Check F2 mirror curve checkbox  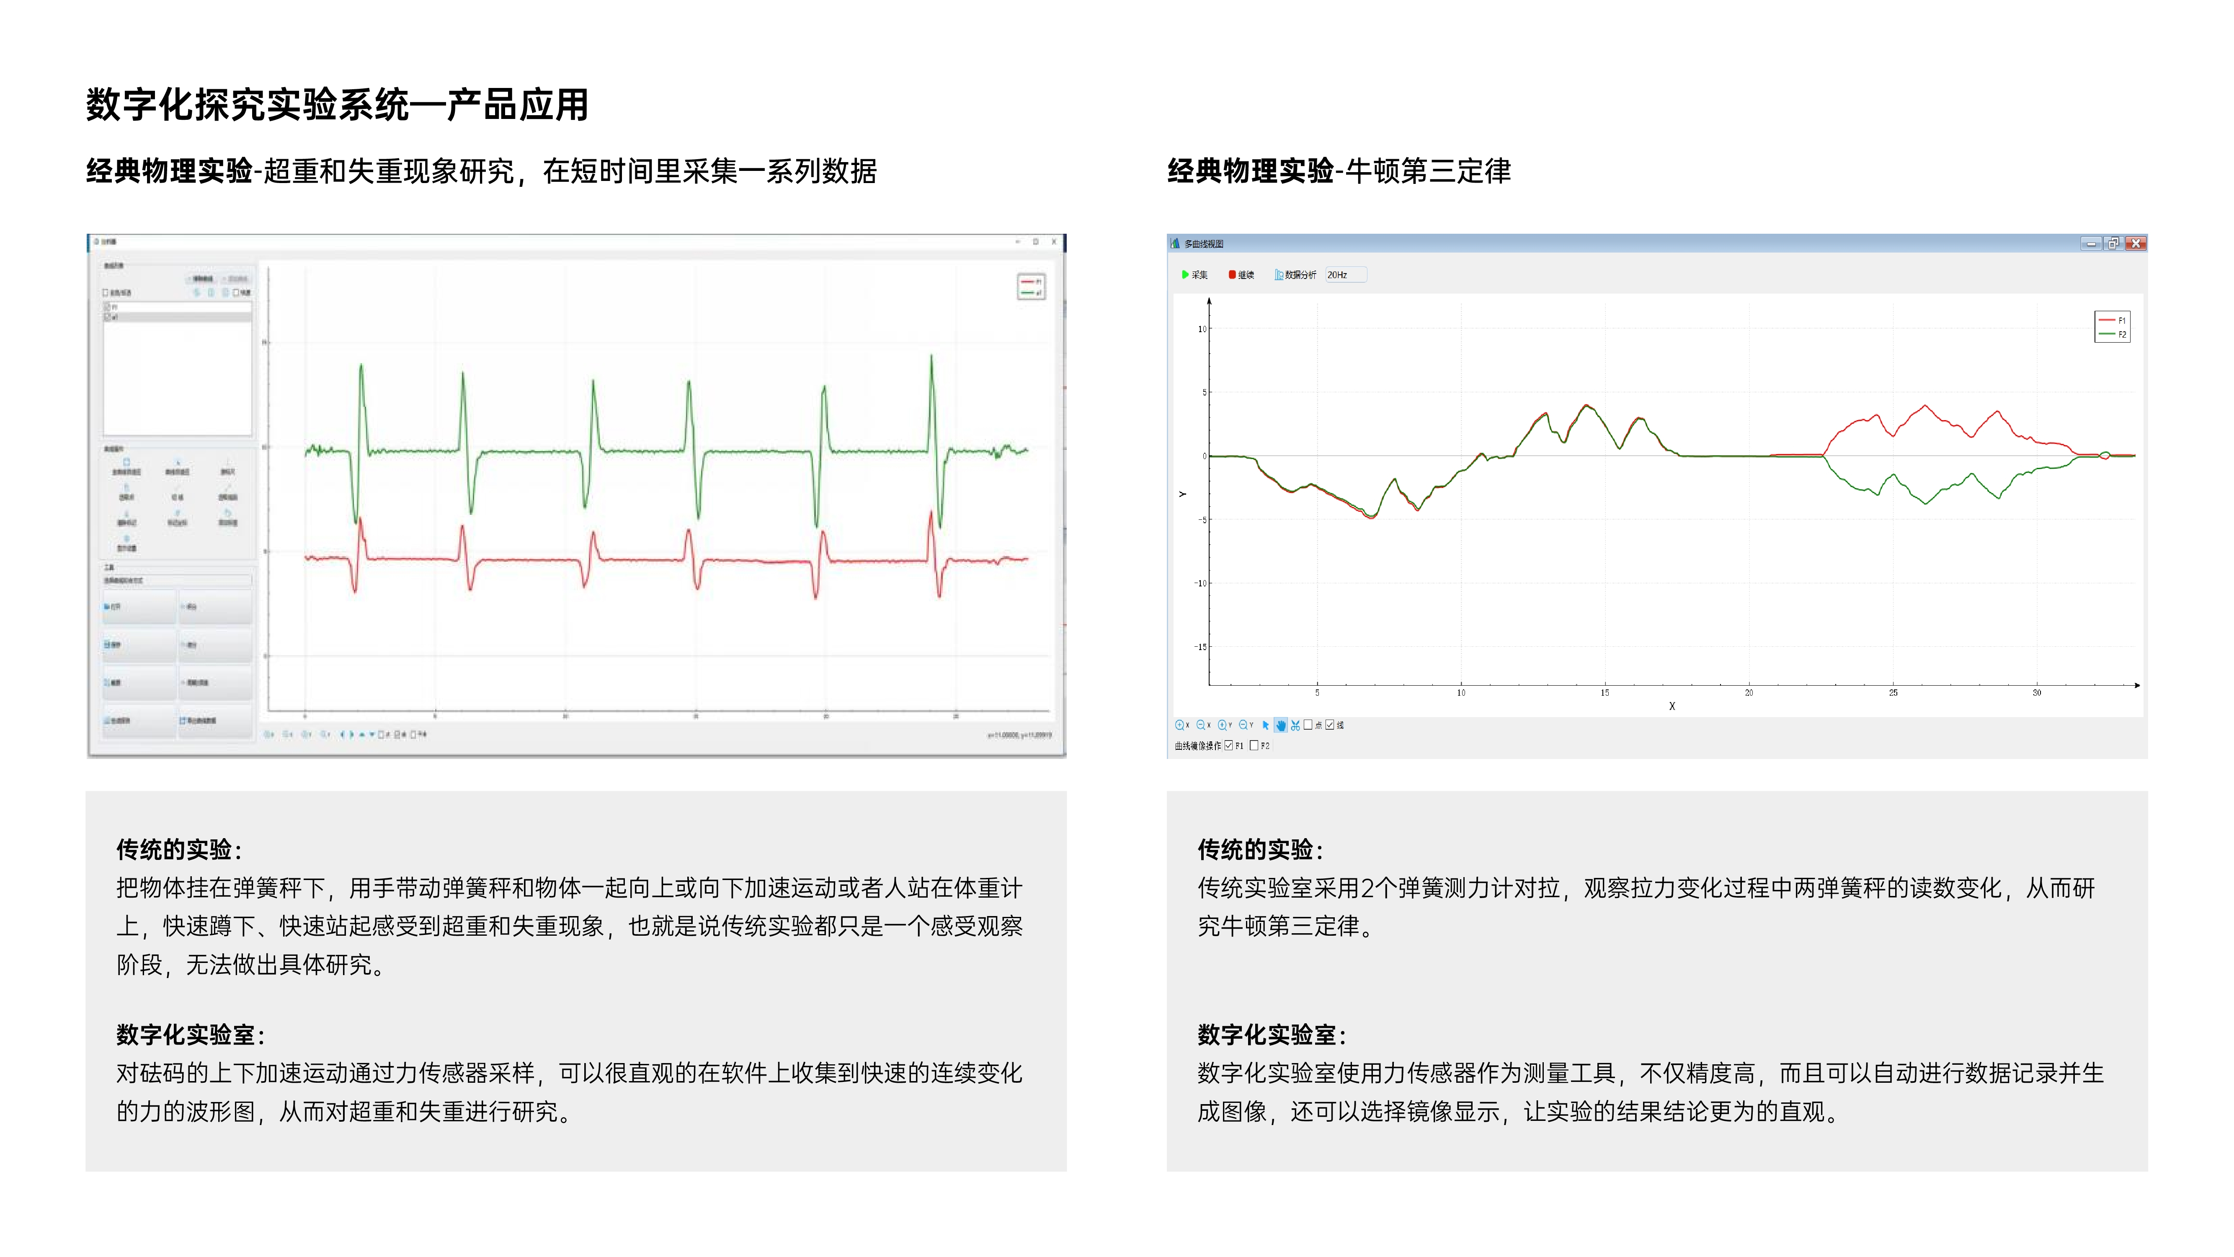click(1253, 745)
